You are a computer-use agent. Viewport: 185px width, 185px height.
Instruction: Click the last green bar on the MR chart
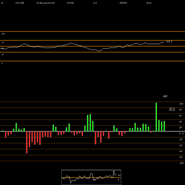tap(164, 126)
